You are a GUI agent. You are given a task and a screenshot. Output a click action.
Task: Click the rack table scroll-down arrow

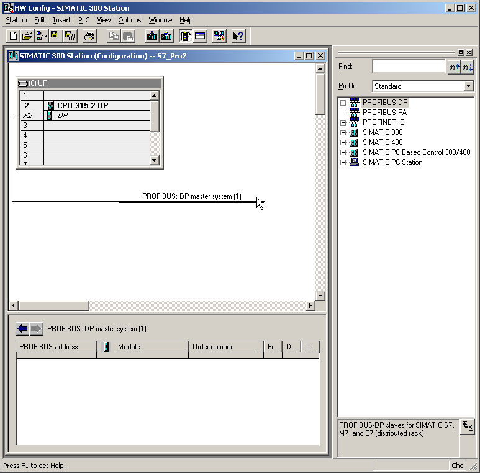154,160
